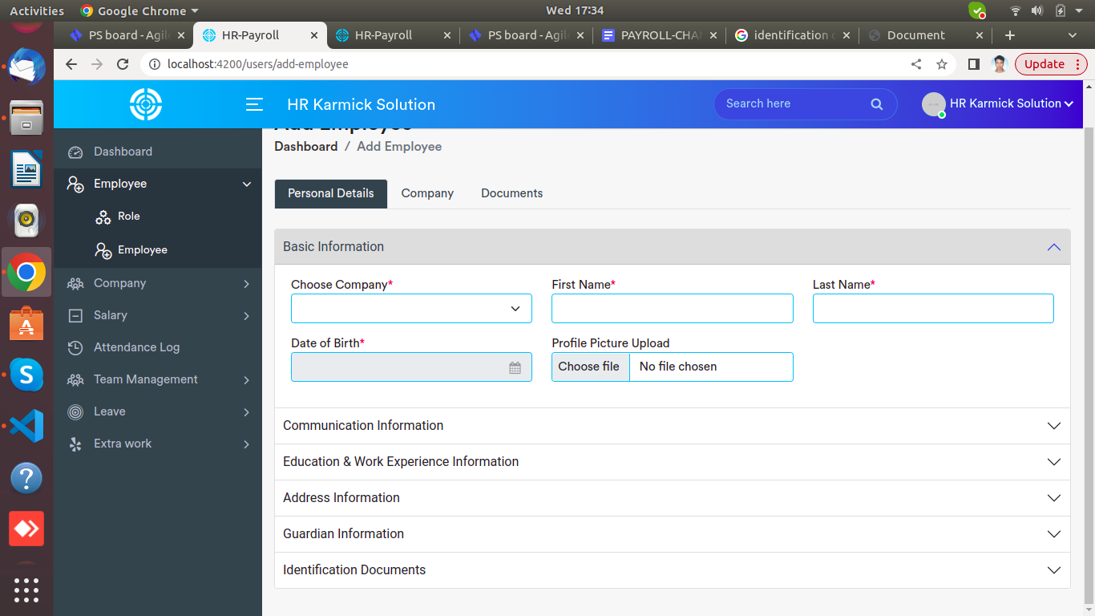
Task: Click the Attendance Log clock icon
Action: pos(75,347)
